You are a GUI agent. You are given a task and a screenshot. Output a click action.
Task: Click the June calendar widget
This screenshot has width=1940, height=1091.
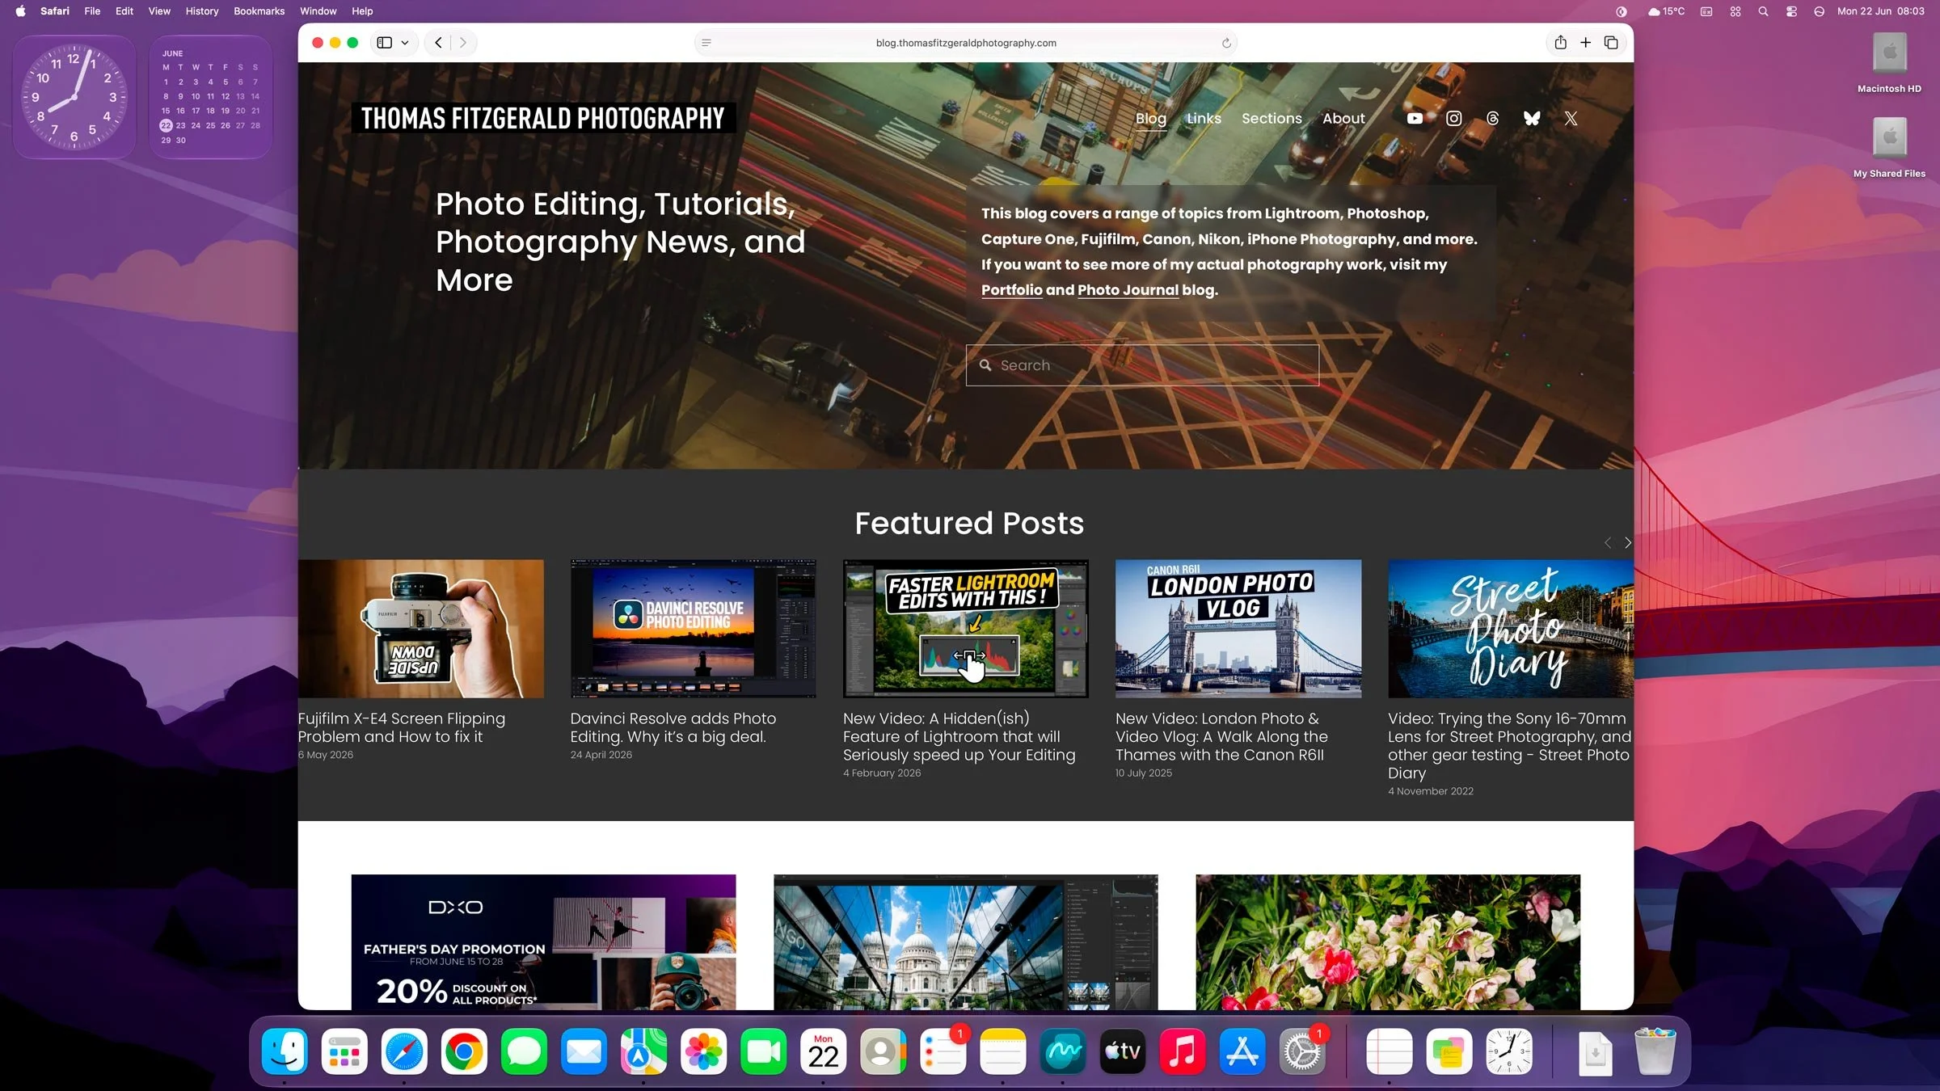(210, 97)
